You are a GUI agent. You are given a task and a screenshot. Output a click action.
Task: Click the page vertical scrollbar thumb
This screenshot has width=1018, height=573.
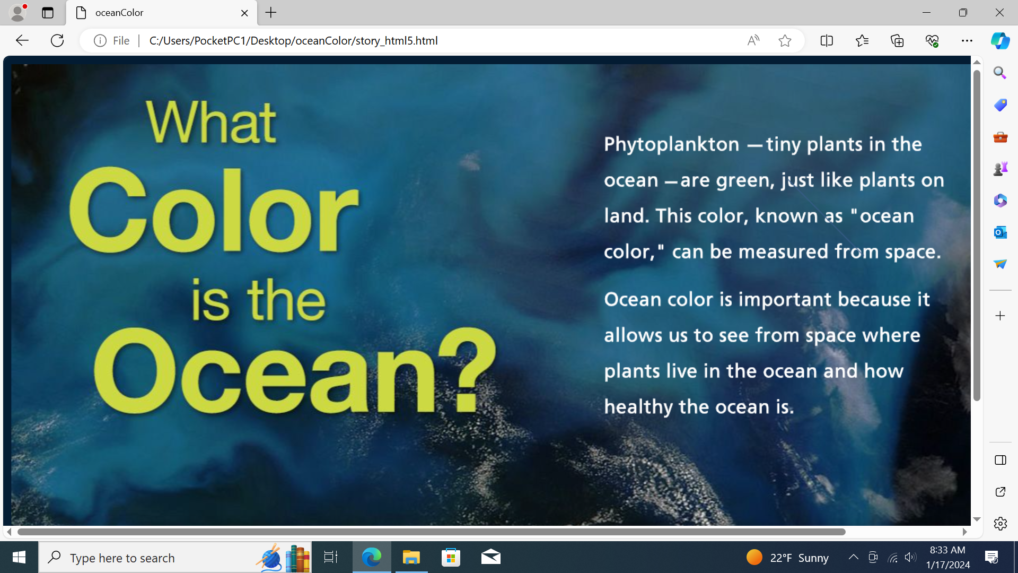click(x=977, y=236)
